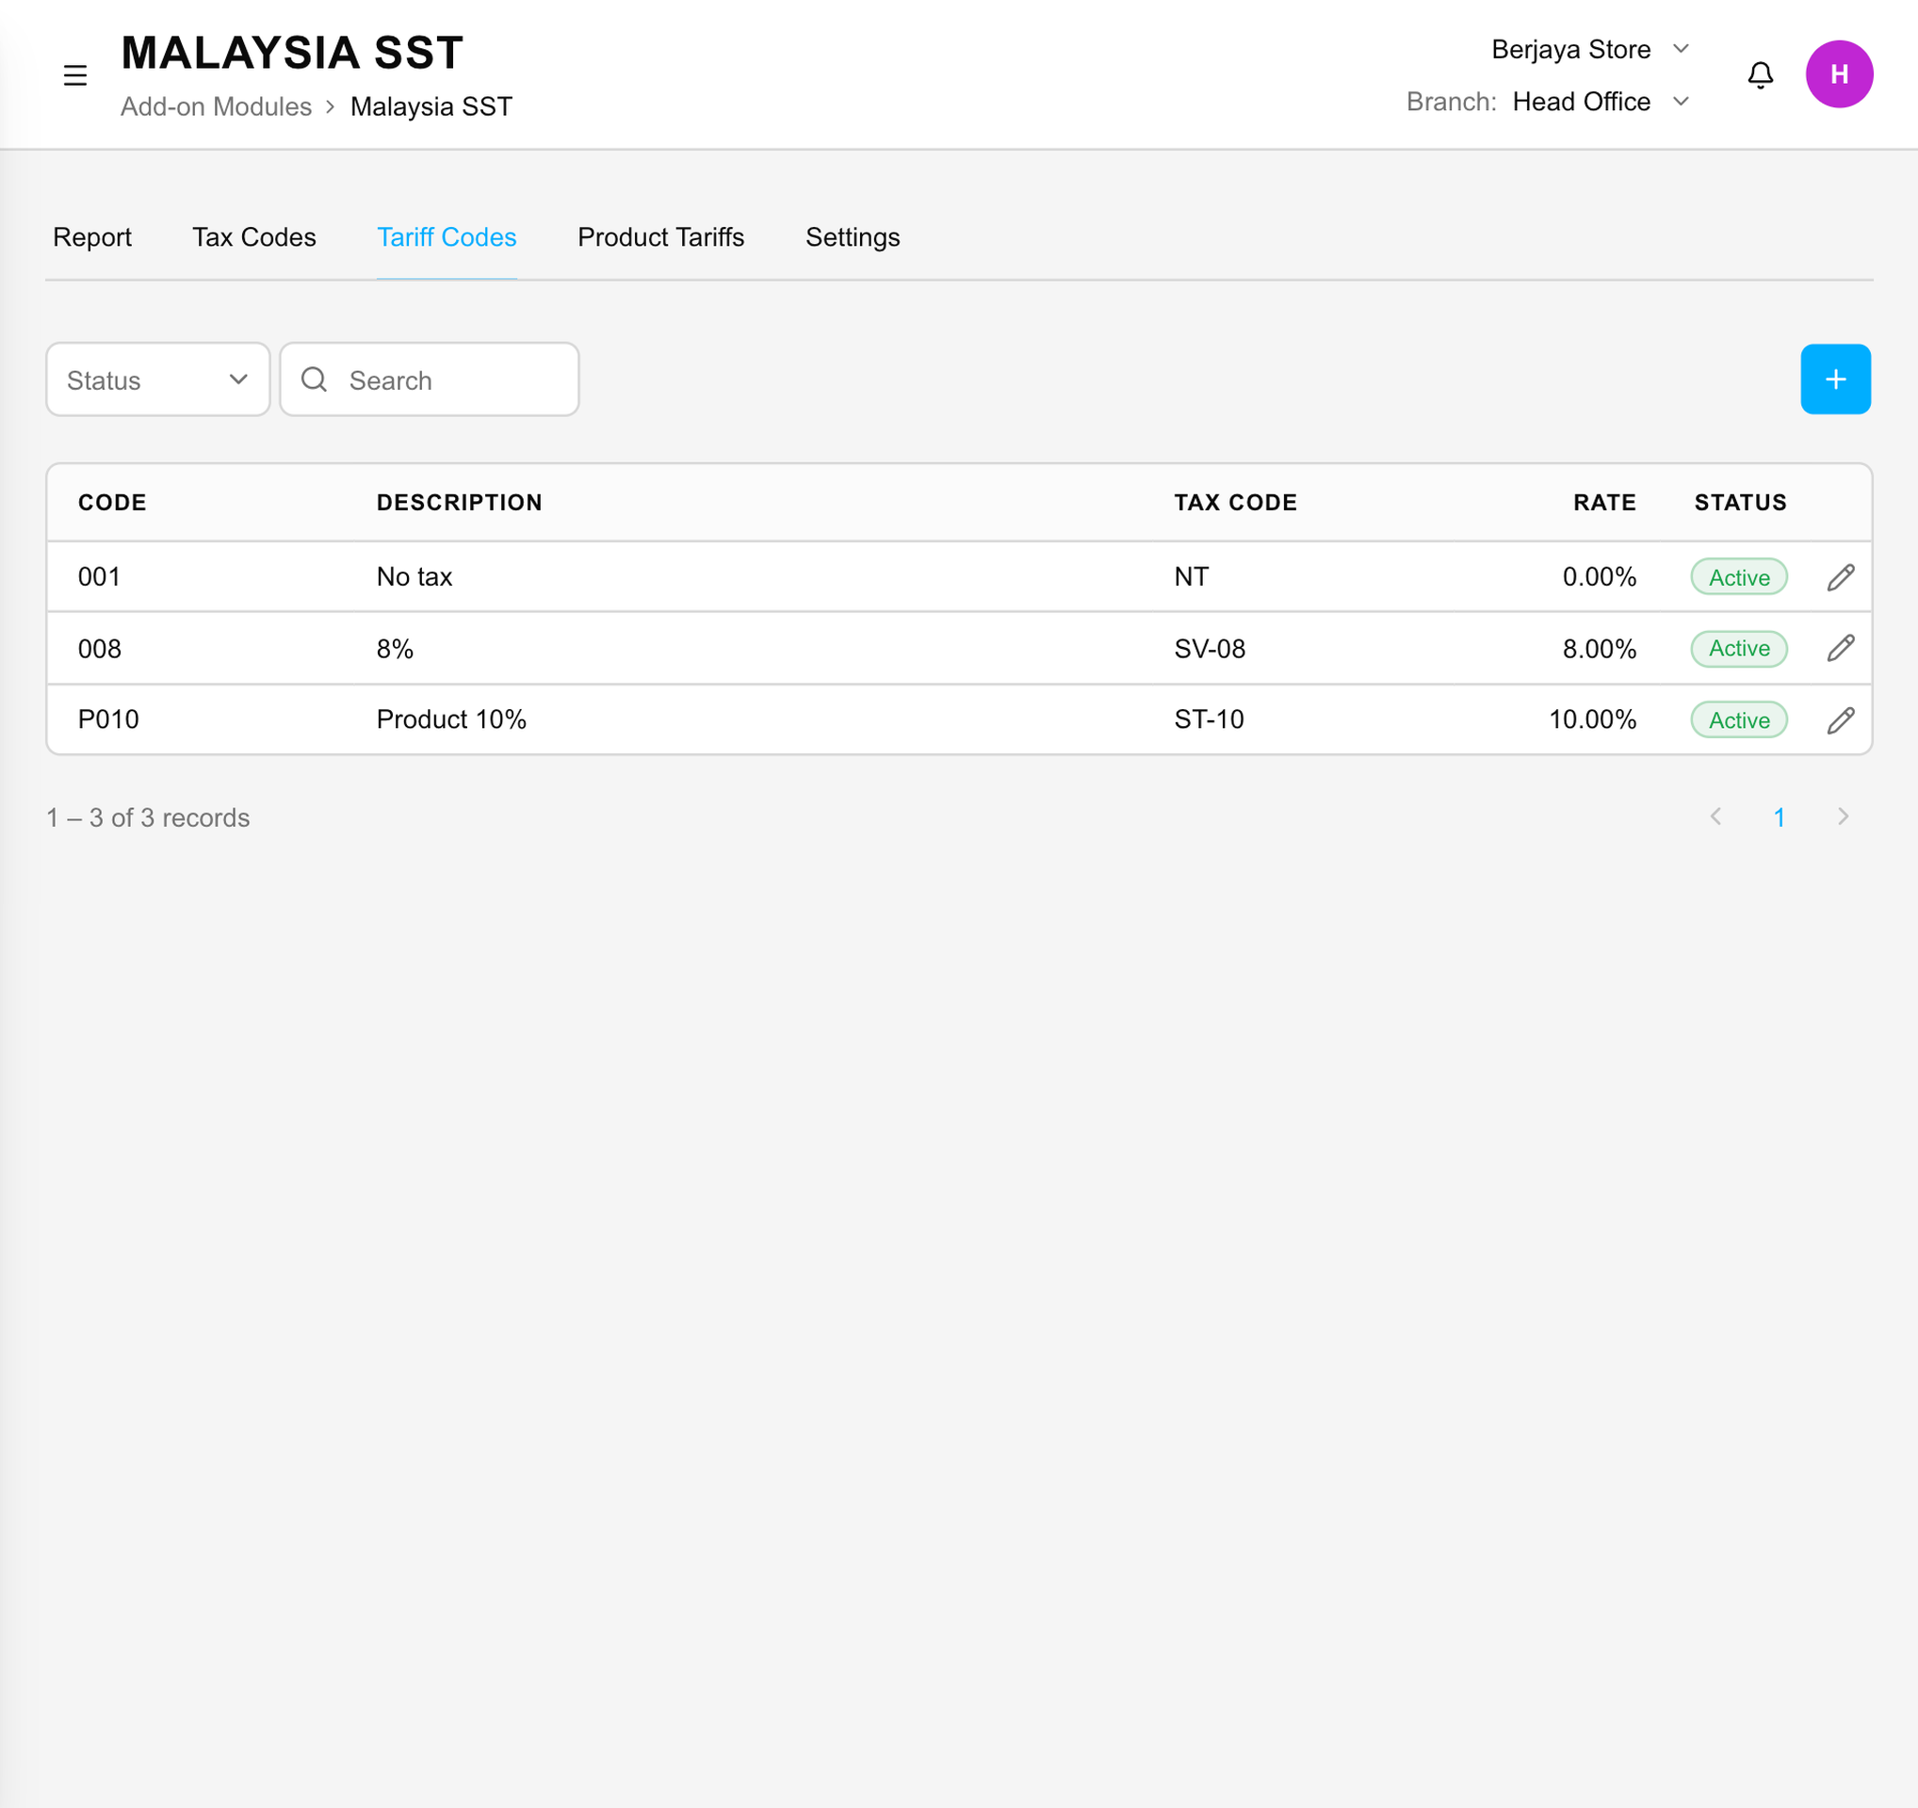Screen dimensions: 1918x1808
Task: Click the '1 – 3 of 3 records' text
Action: pos(148,817)
